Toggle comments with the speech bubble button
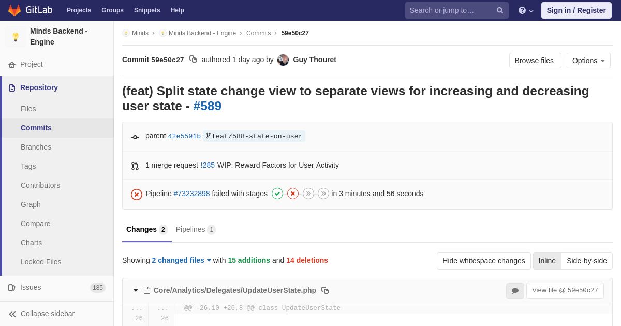The height and width of the screenshot is (326, 621). click(x=515, y=291)
